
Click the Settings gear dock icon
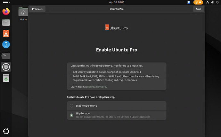click(x=6, y=67)
